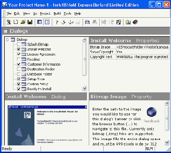Click the Feedback globe icon
This screenshot has height=153, width=171.
[151, 112]
